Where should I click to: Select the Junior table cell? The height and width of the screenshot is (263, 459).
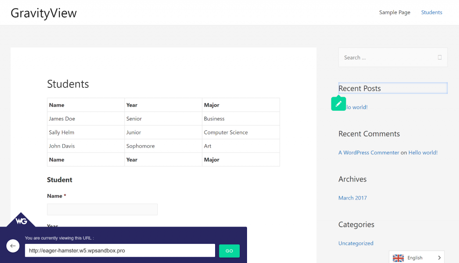click(x=163, y=132)
